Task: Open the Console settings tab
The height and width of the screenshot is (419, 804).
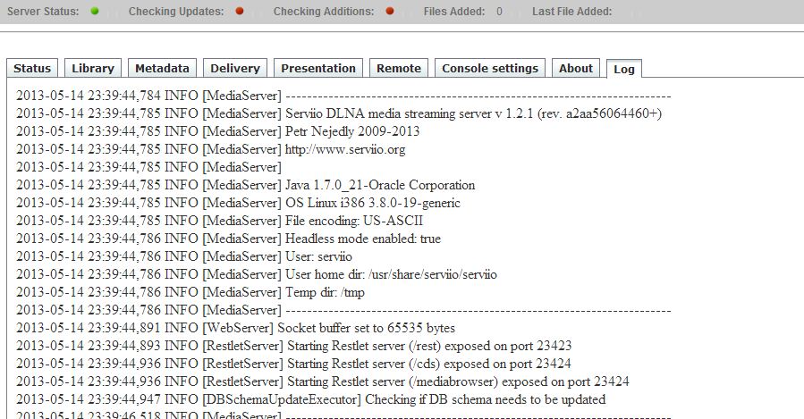Action: point(490,68)
